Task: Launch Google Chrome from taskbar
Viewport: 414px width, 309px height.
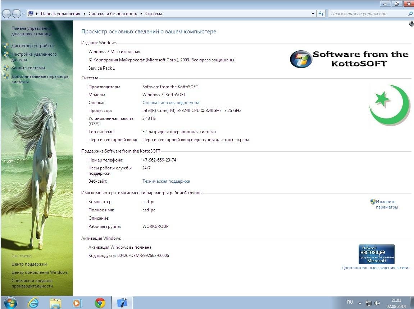Action: [x=100, y=303]
